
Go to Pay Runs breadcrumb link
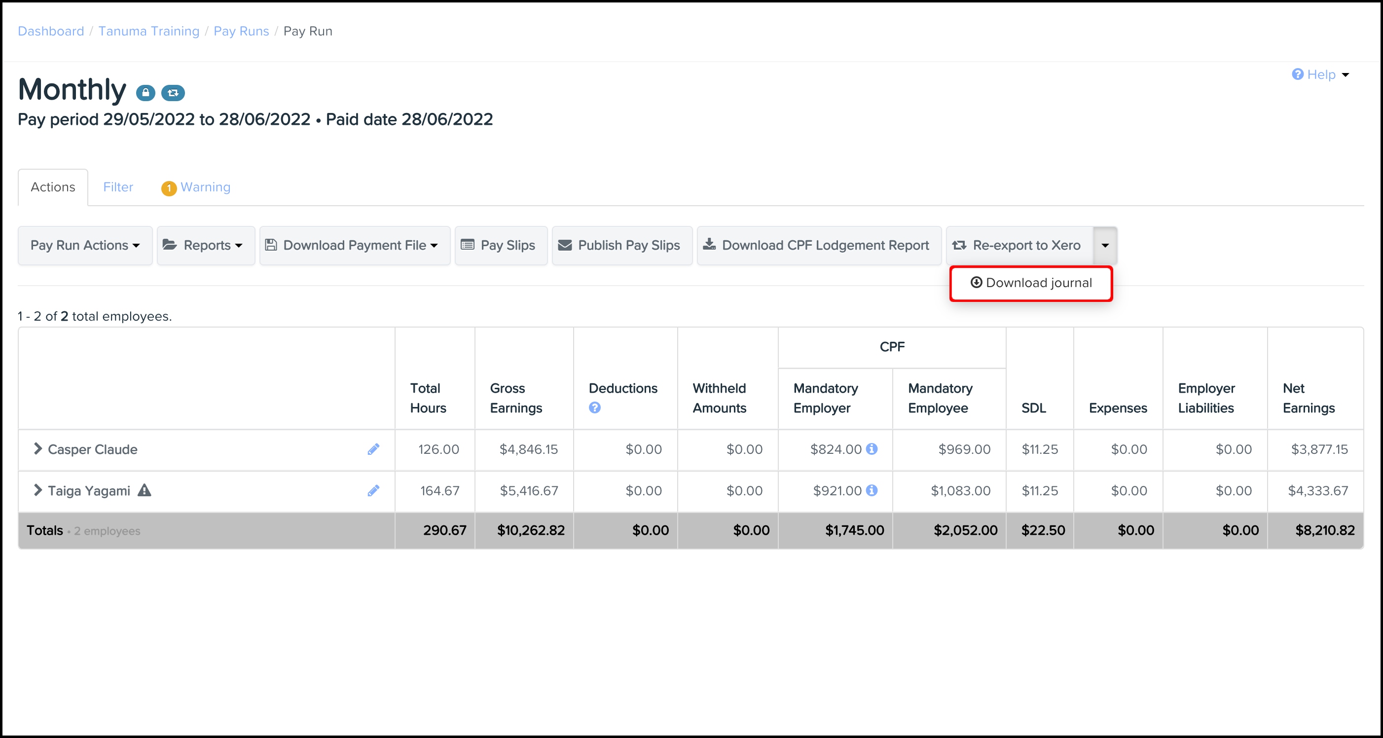[241, 31]
